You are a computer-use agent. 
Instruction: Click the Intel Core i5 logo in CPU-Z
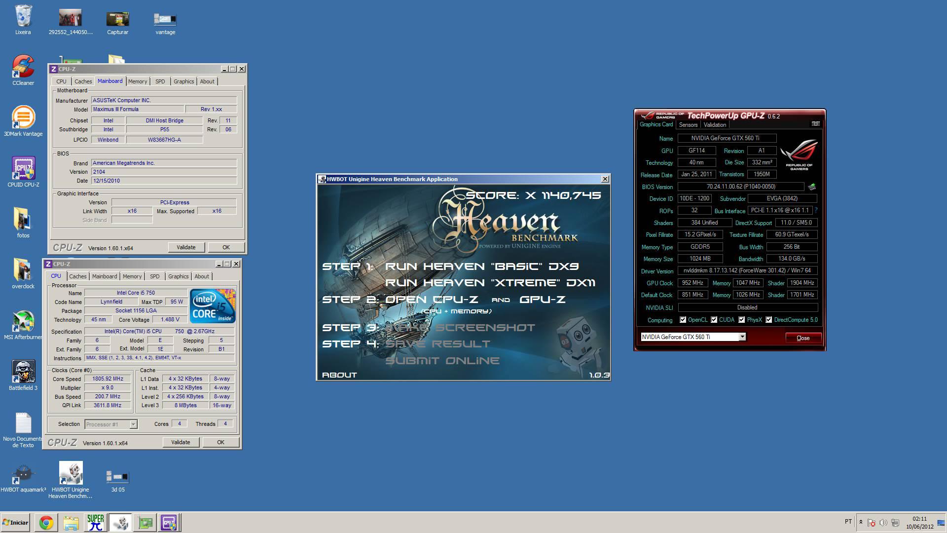213,306
